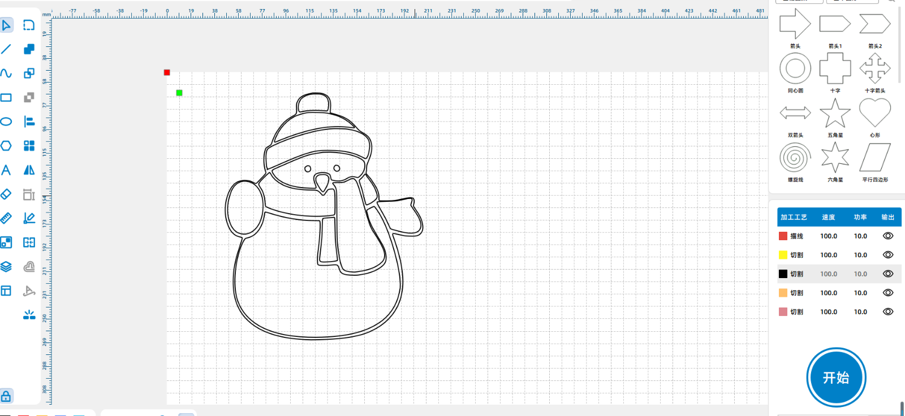Toggle output visibility of red 描线 layer
The width and height of the screenshot is (905, 416).
[888, 236]
